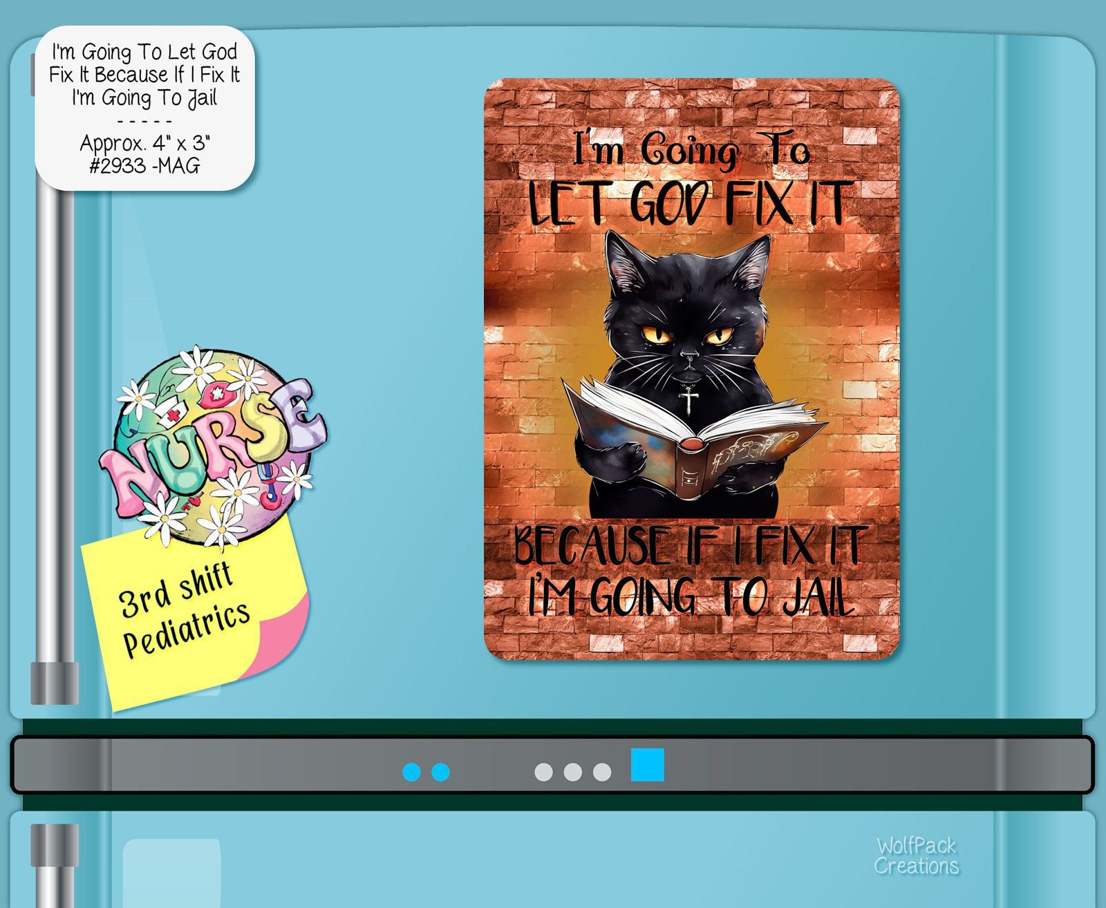Viewport: 1106px width, 908px height.
Task: Click the lower fridge door handle
Action: point(53,864)
